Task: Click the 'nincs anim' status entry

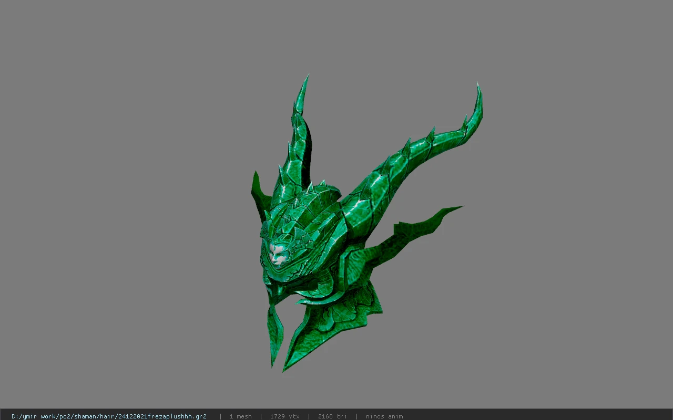Action: 384,416
